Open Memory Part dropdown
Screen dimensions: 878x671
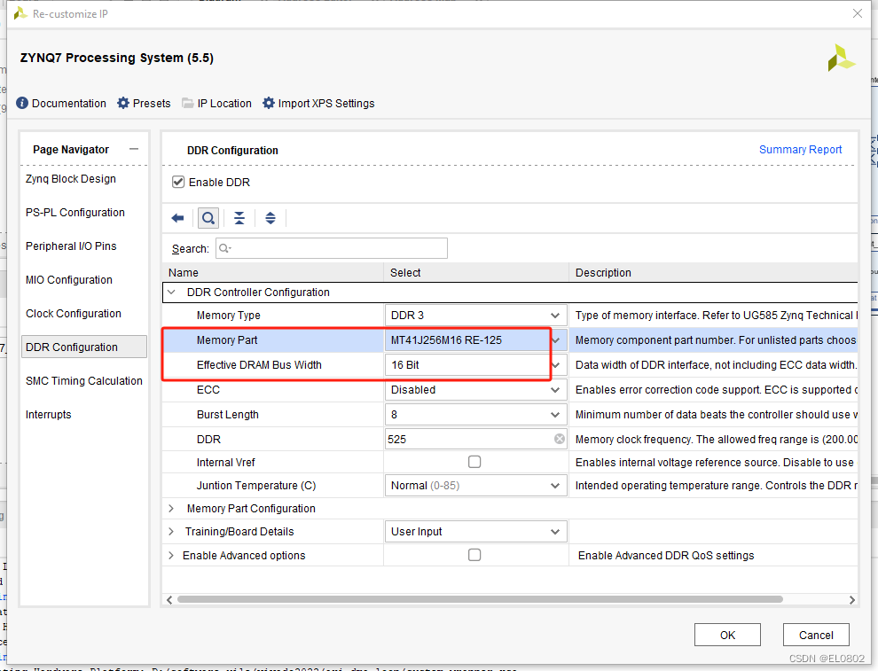pyautogui.click(x=475, y=339)
